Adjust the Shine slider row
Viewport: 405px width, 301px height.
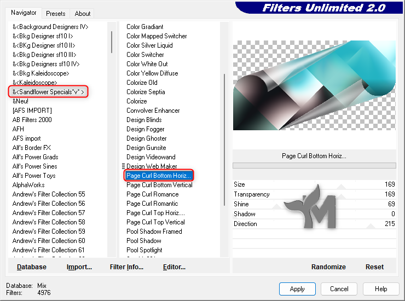[314, 204]
